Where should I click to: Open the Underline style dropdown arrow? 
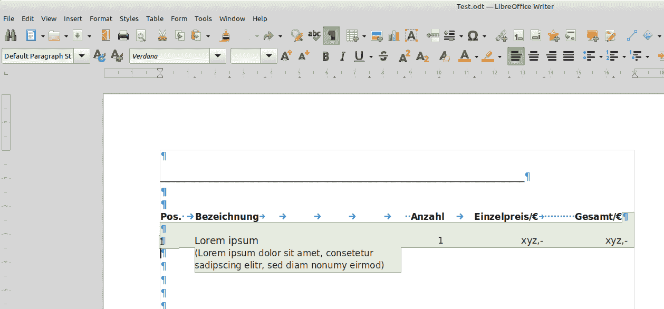[371, 56]
